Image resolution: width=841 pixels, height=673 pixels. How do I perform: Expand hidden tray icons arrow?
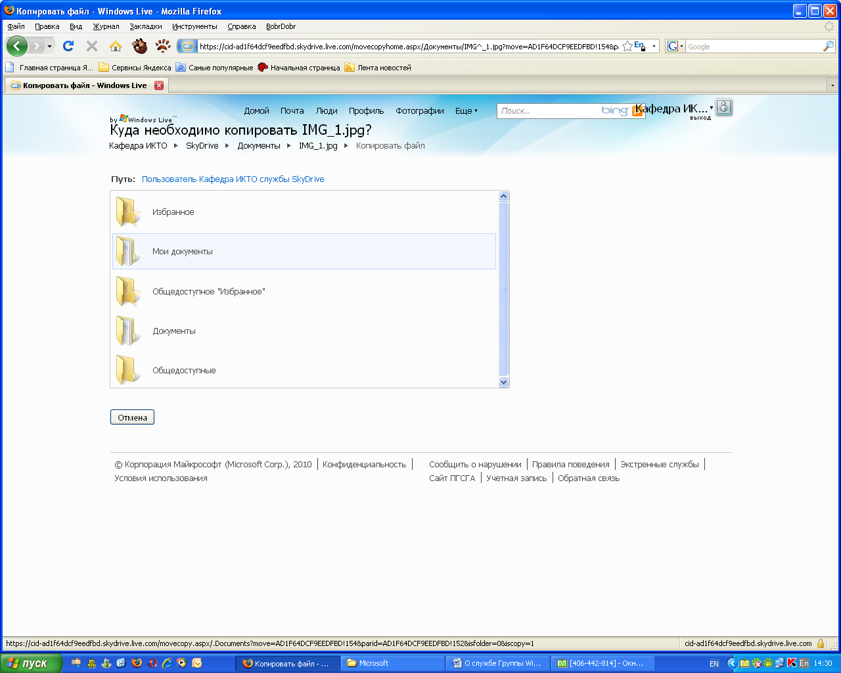tap(733, 663)
